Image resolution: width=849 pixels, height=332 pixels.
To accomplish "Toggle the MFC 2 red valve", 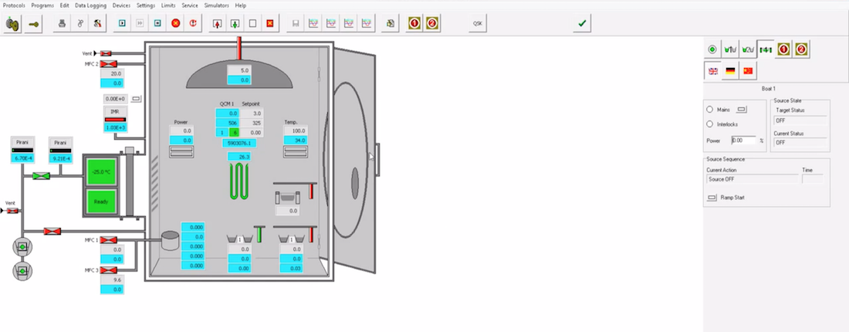I will [107, 64].
